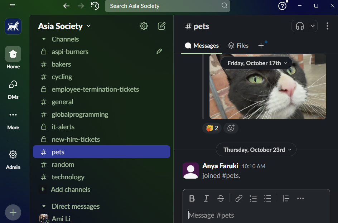The image size is (338, 223).
Task: Start a huddle with headphones icon
Action: [x=300, y=26]
